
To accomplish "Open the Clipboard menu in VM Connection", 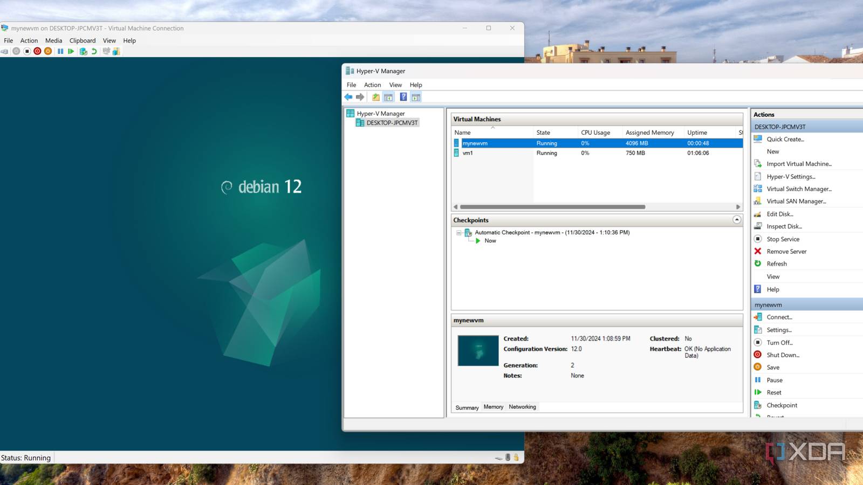I will pyautogui.click(x=83, y=40).
